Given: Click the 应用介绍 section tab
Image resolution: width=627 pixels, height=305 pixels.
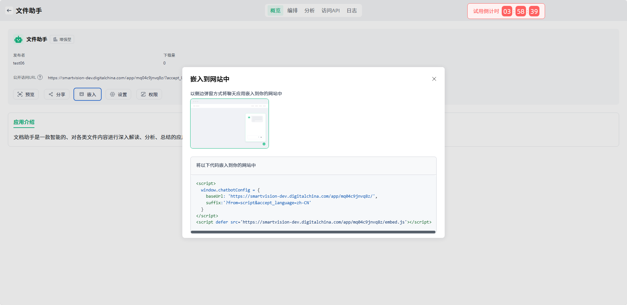Looking at the screenshot, I should pyautogui.click(x=24, y=122).
